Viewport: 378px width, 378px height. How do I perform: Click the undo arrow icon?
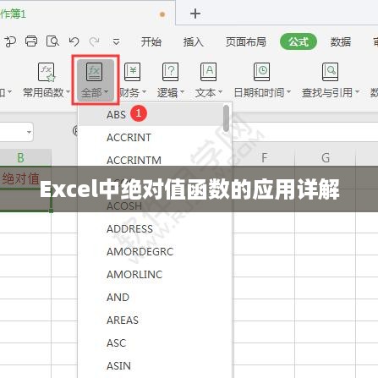click(74, 41)
